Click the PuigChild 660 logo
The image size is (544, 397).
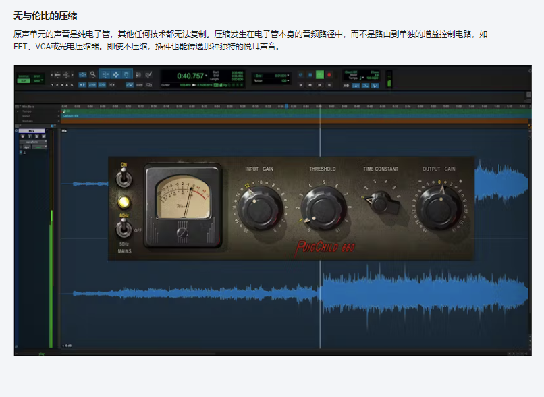[x=325, y=247]
